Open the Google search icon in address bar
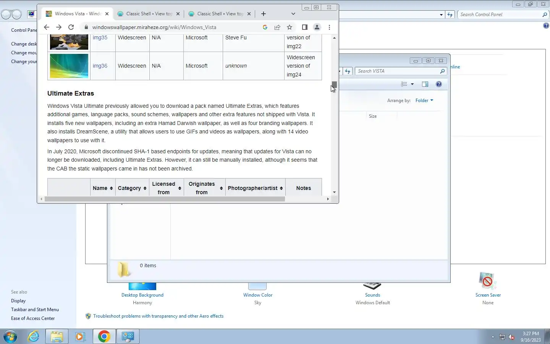 pos(265,27)
